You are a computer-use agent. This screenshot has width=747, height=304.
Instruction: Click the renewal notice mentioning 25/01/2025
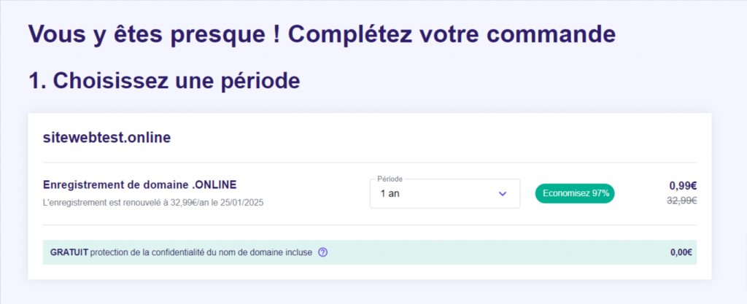[x=153, y=201]
